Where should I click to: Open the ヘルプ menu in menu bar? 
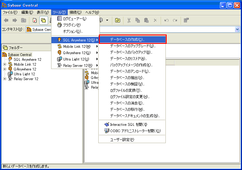pos(92,12)
